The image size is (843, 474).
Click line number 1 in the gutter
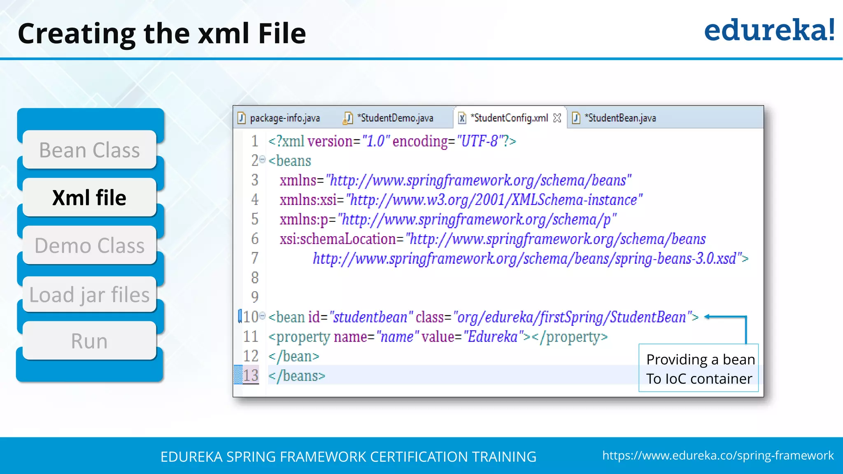[255, 141]
